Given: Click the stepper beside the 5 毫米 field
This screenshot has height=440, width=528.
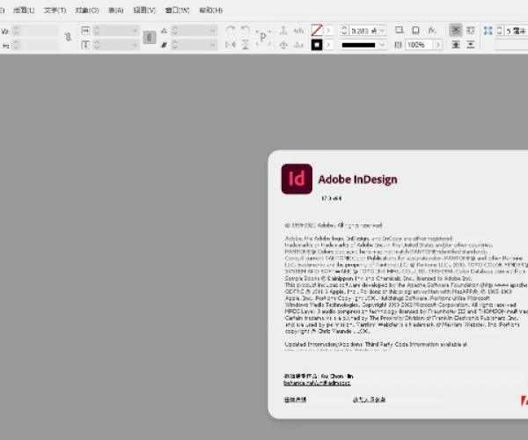Looking at the screenshot, I should [x=499, y=31].
